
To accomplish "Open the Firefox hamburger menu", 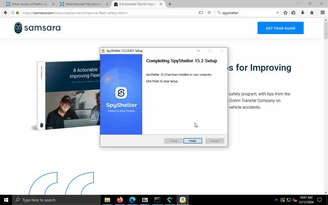I will [x=323, y=13].
